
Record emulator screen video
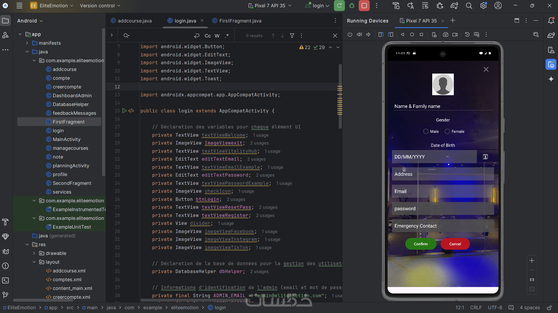click(x=455, y=34)
